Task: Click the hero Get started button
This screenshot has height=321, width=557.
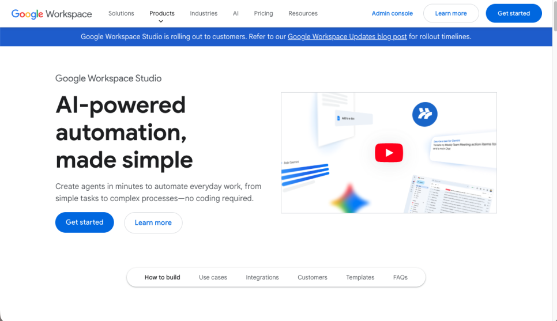Action: coord(85,222)
